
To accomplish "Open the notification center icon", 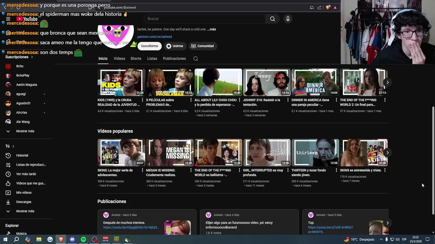I will (x=428, y=239).
